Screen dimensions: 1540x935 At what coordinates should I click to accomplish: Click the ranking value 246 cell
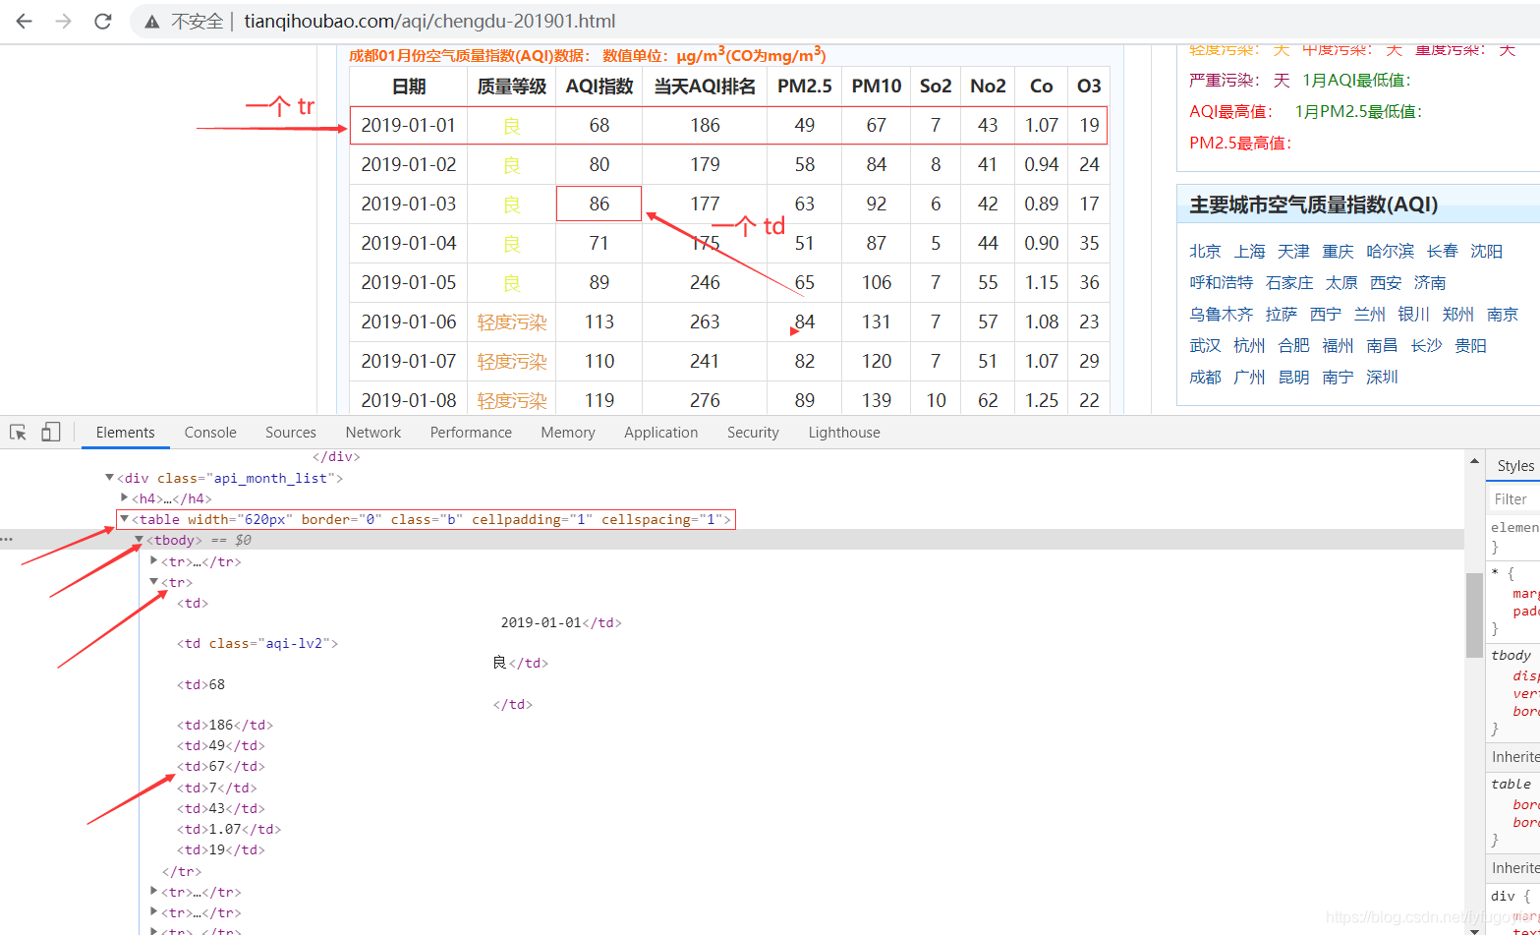tap(705, 282)
